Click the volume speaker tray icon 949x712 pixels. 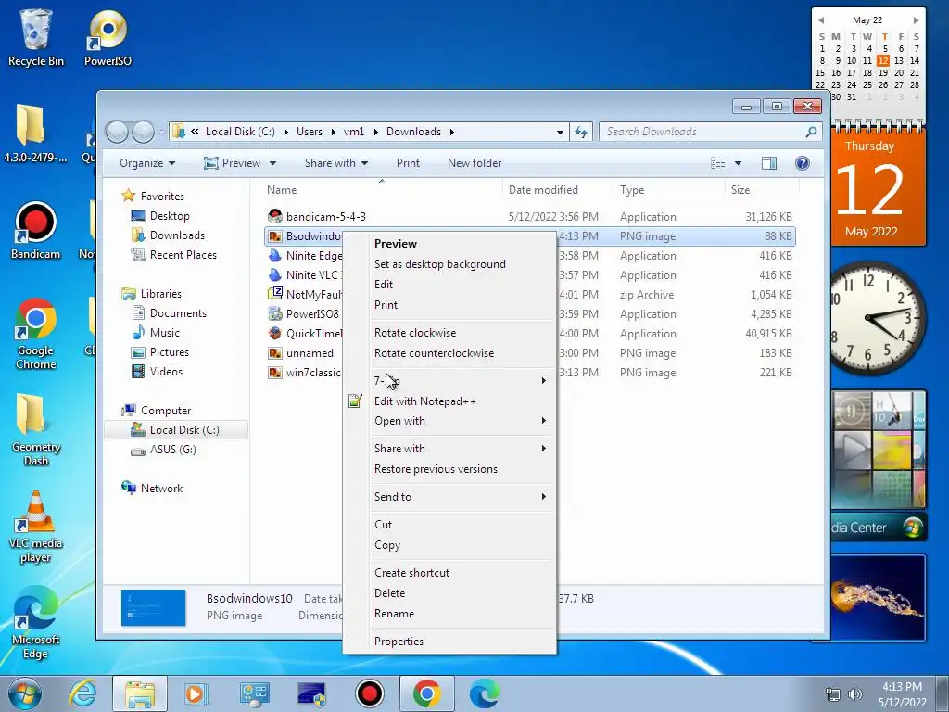point(855,694)
